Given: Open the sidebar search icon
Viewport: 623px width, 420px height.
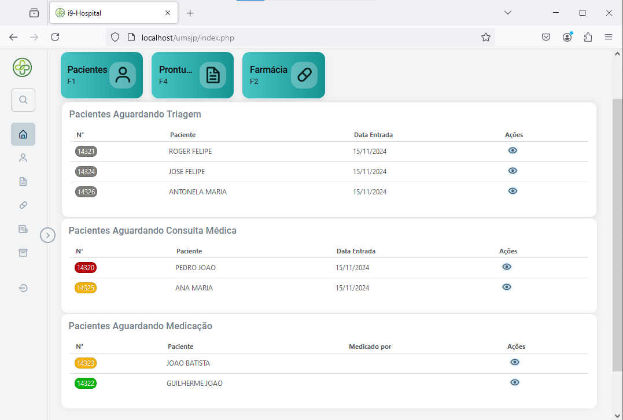Looking at the screenshot, I should [x=23, y=100].
